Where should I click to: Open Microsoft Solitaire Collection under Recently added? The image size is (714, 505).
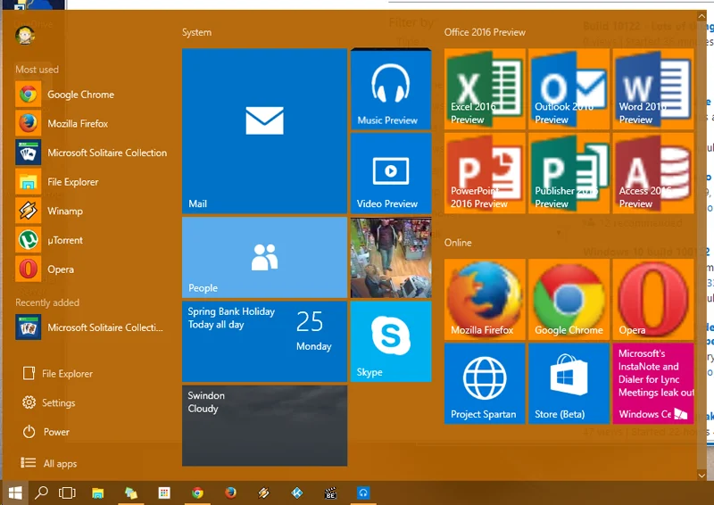pos(91,327)
